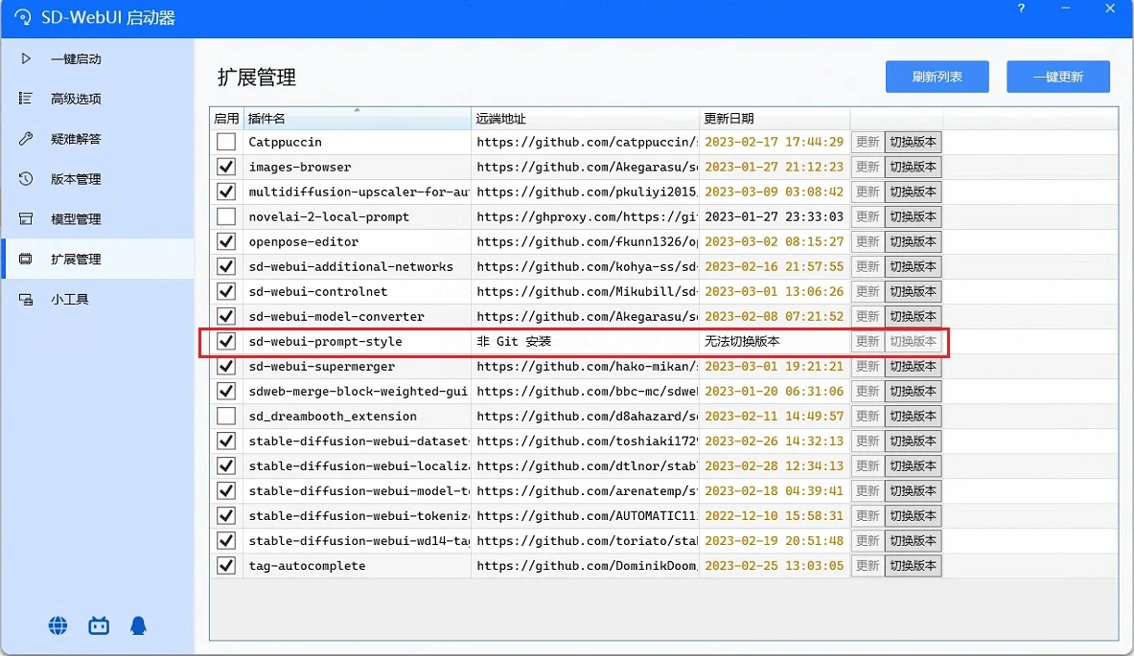The image size is (1134, 656).
Task: Click 更新 for the tag-autocomplete extension
Action: [867, 565]
